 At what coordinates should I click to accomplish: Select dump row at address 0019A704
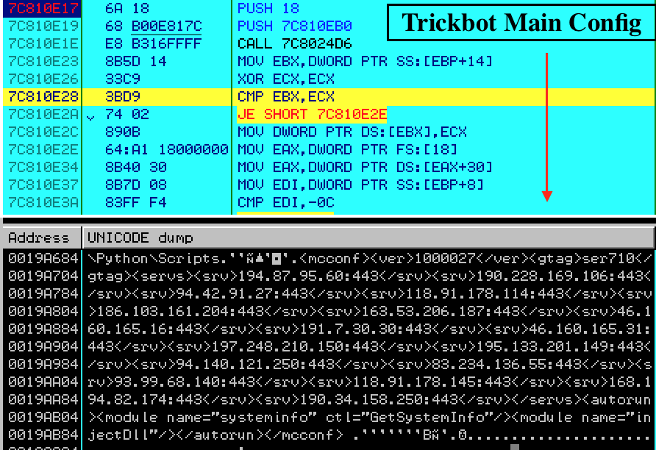329,276
